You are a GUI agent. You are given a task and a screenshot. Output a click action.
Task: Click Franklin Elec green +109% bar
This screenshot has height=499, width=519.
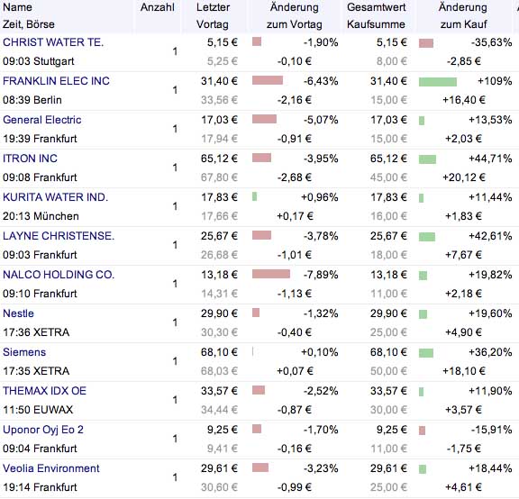tap(438, 82)
